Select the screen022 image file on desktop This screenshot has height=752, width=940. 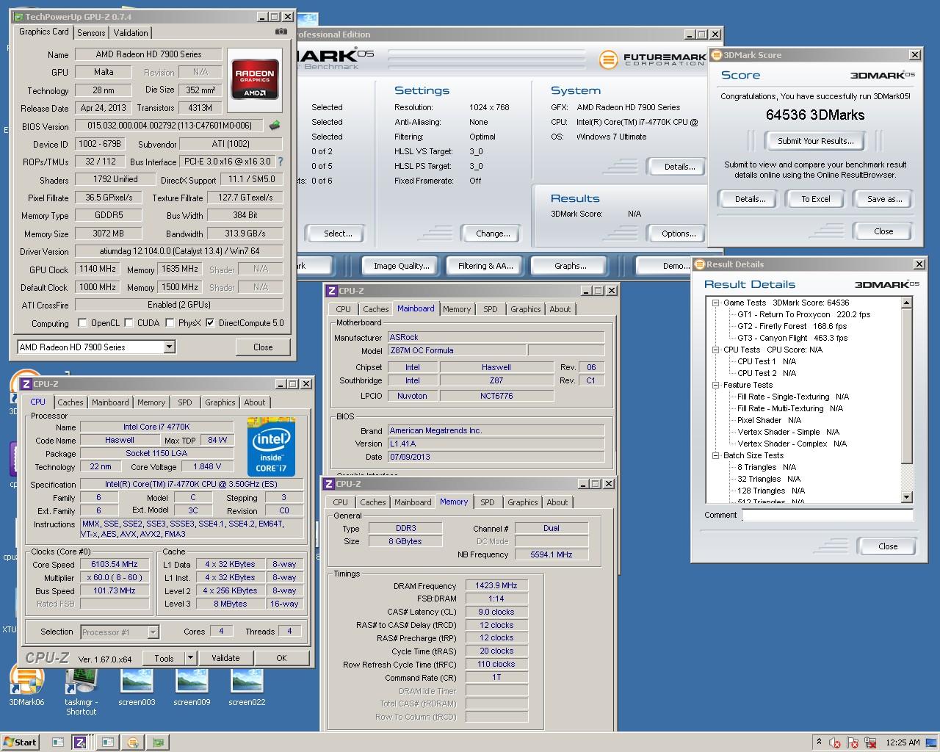click(x=247, y=686)
